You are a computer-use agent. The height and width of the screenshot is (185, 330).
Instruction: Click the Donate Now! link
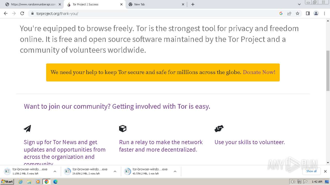click(259, 72)
